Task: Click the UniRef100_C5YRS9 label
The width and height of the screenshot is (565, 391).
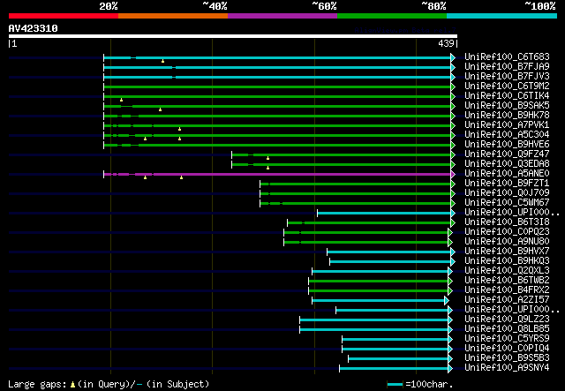Action: [507, 339]
